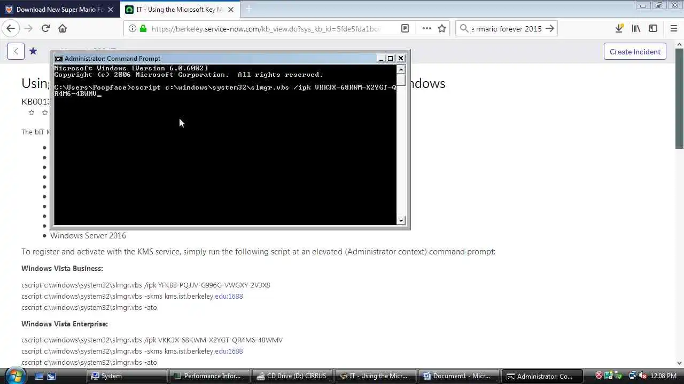The image size is (684, 384).
Task: Click Windows Vista Enterprise heading
Action: 65,324
